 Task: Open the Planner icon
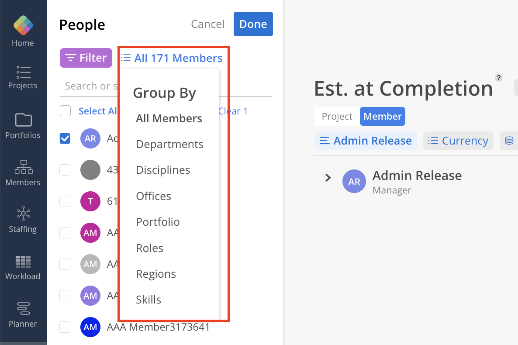tap(23, 309)
